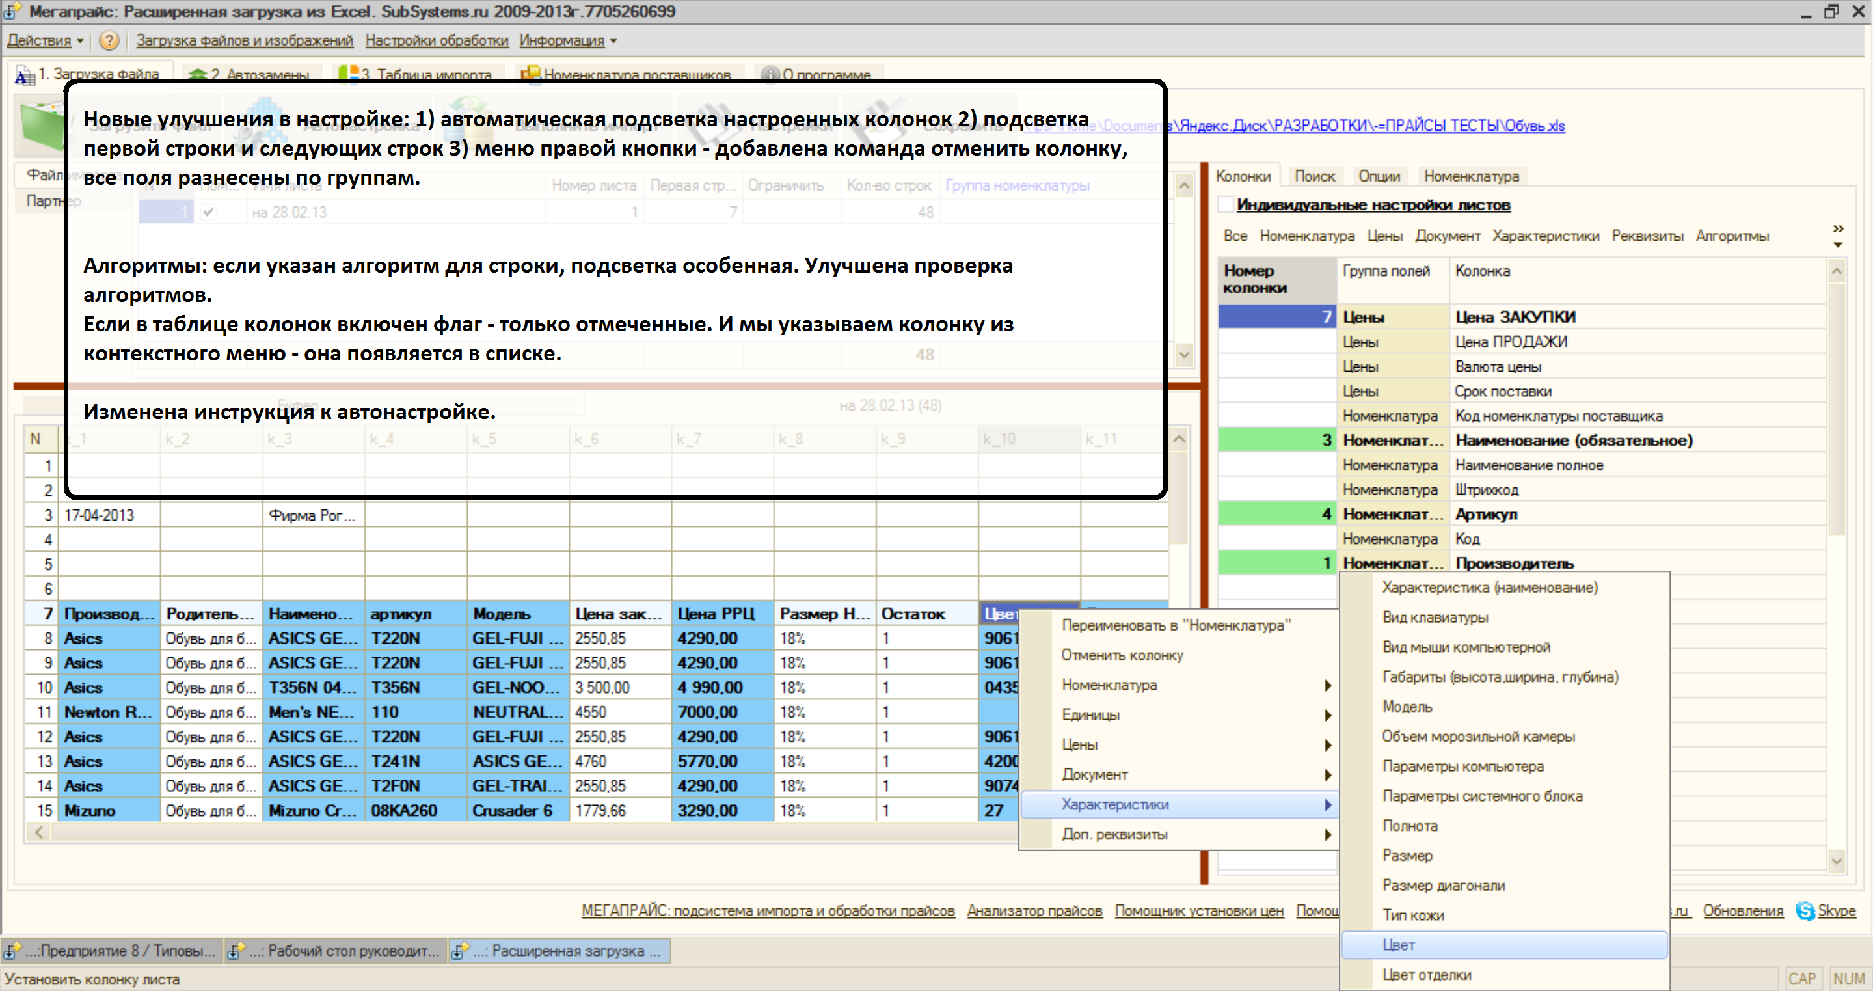Click the data grid horizontal scrollbar left arrow
The width and height of the screenshot is (1873, 991).
(39, 832)
